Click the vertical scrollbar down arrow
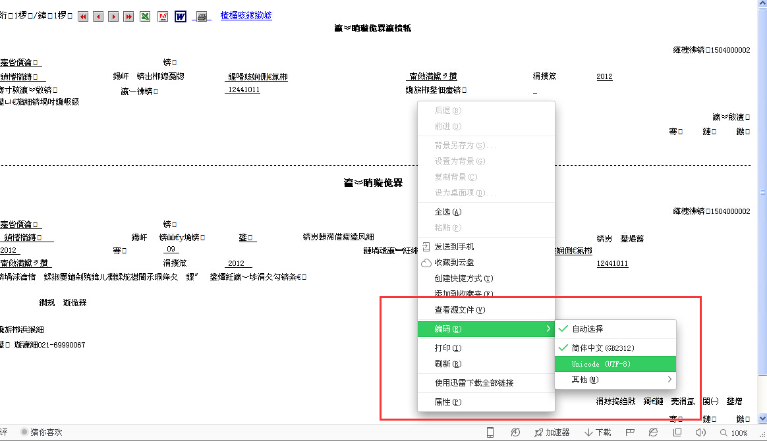Image resolution: width=767 pixels, height=441 pixels. pyautogui.click(x=762, y=419)
